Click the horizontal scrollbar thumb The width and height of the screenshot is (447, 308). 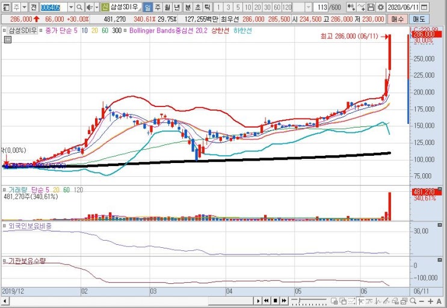pos(230,301)
